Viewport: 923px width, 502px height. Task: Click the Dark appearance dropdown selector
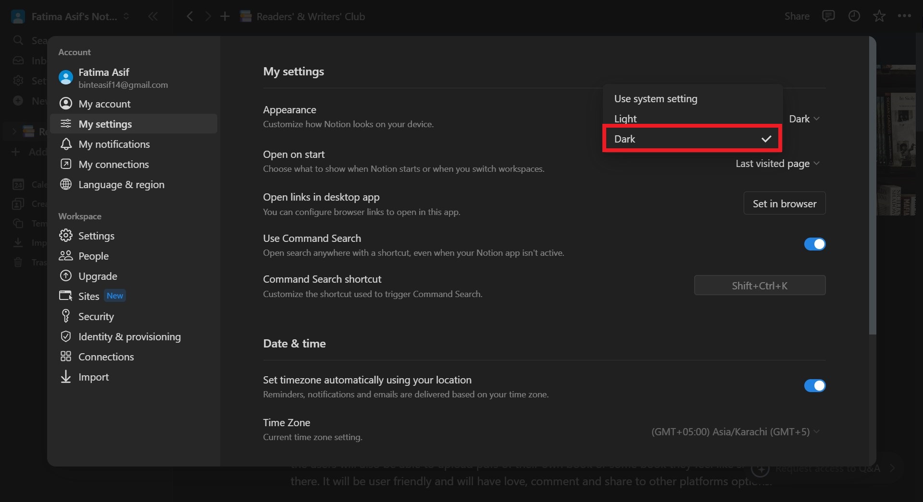pos(804,119)
